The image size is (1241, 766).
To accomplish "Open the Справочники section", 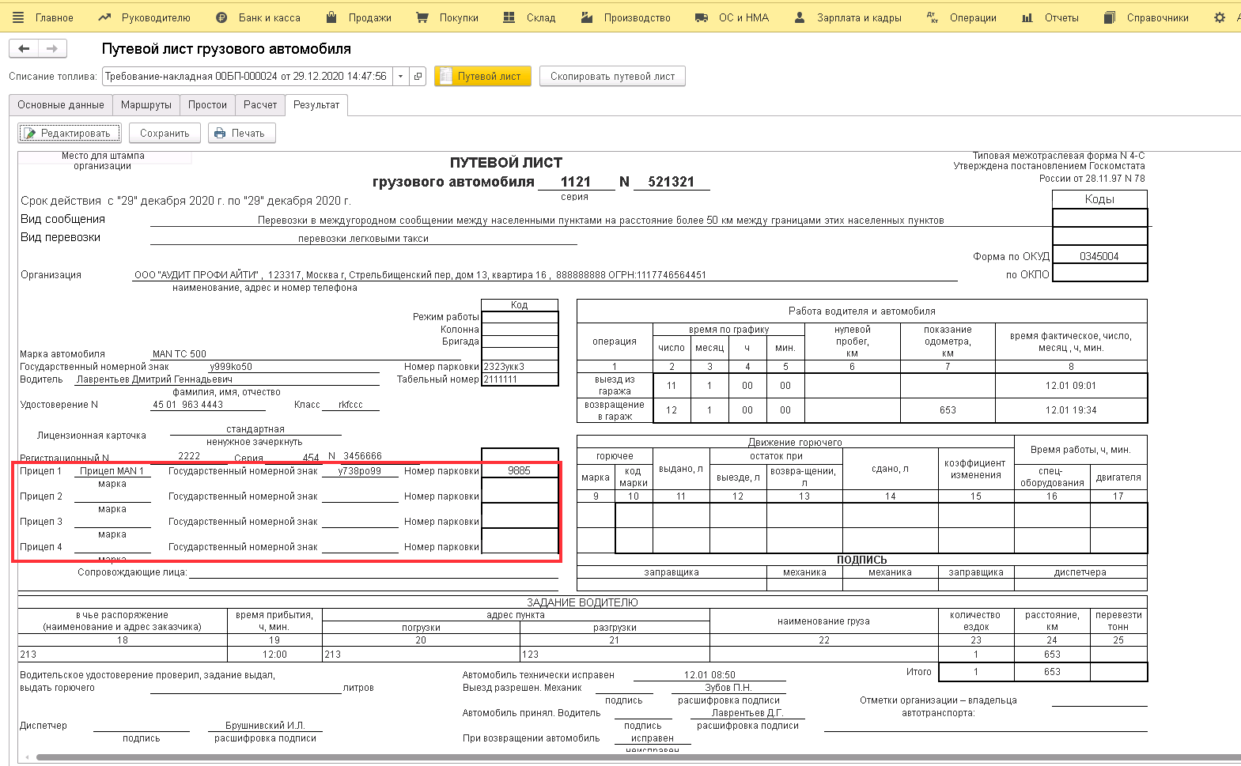I will [x=1146, y=17].
